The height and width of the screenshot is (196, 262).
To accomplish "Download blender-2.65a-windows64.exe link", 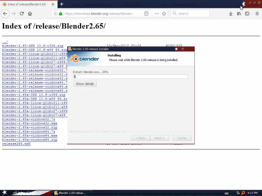I will (x=30, y=136).
